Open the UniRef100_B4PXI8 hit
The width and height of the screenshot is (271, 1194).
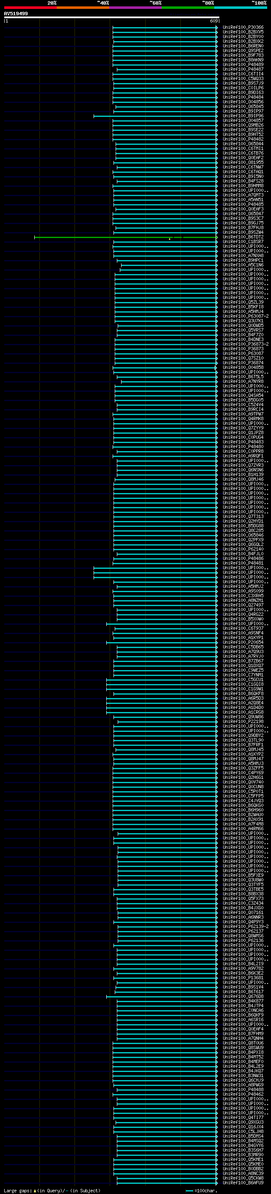click(x=243, y=1053)
